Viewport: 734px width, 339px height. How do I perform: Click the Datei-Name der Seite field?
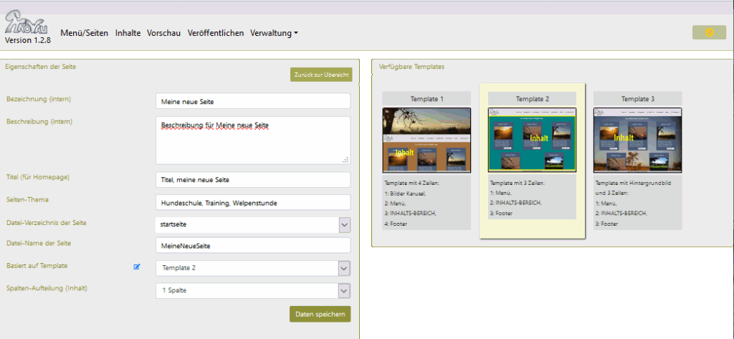[252, 246]
